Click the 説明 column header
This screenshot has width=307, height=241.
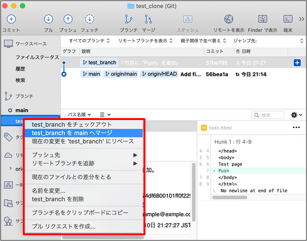click(x=142, y=51)
